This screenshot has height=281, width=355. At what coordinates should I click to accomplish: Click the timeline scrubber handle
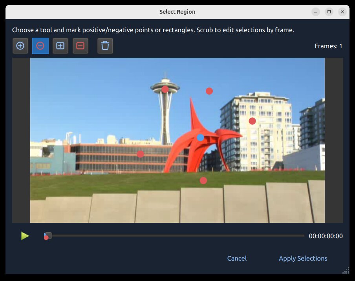[x=48, y=235]
